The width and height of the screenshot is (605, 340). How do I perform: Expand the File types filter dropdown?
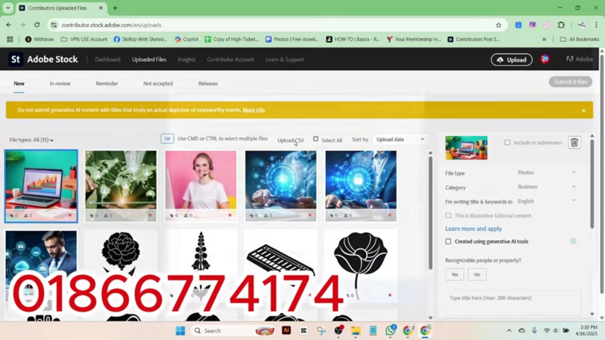[x=31, y=140]
